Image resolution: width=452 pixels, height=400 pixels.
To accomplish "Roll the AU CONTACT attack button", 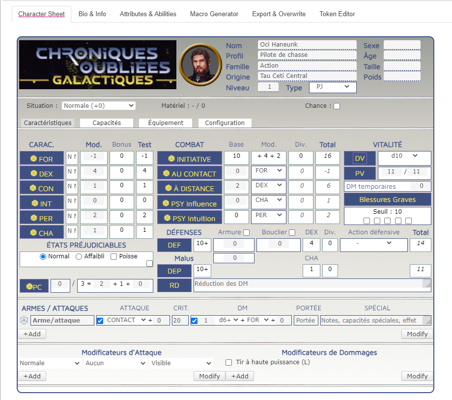I will point(190,174).
